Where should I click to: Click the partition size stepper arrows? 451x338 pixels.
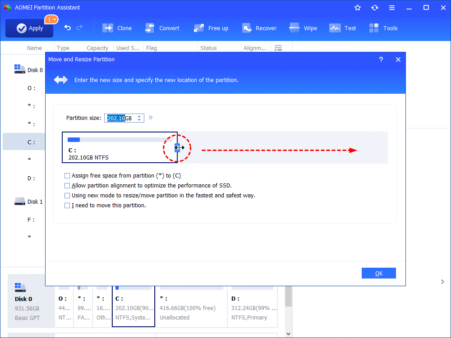pos(139,118)
